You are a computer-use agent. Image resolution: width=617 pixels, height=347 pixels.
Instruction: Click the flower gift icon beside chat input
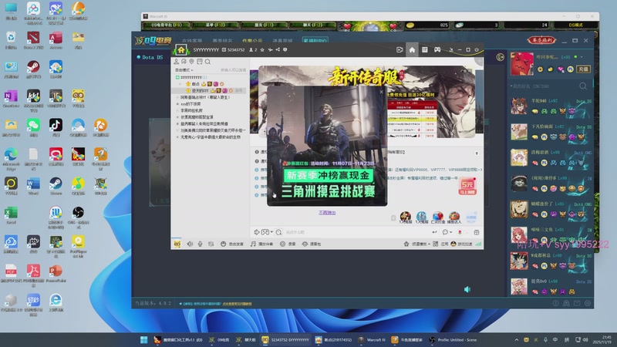point(460,233)
